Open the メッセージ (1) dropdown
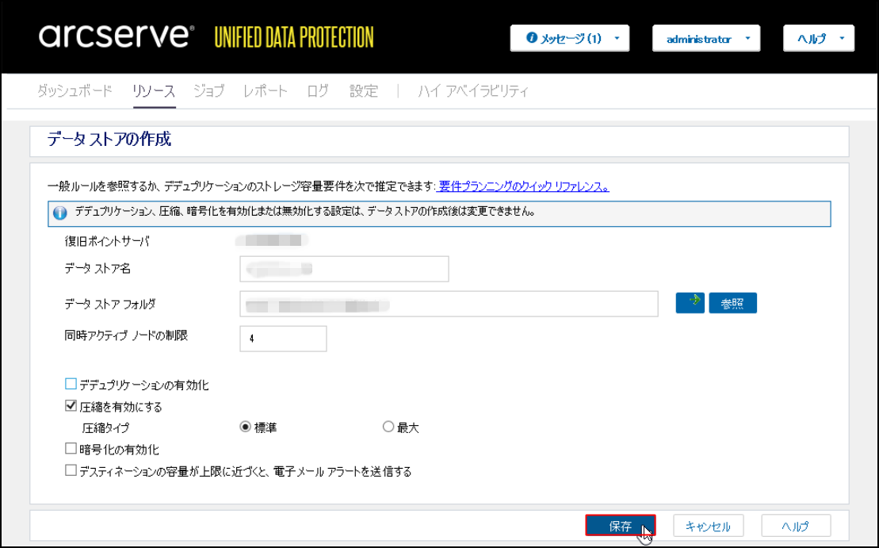The image size is (879, 548). [570, 38]
